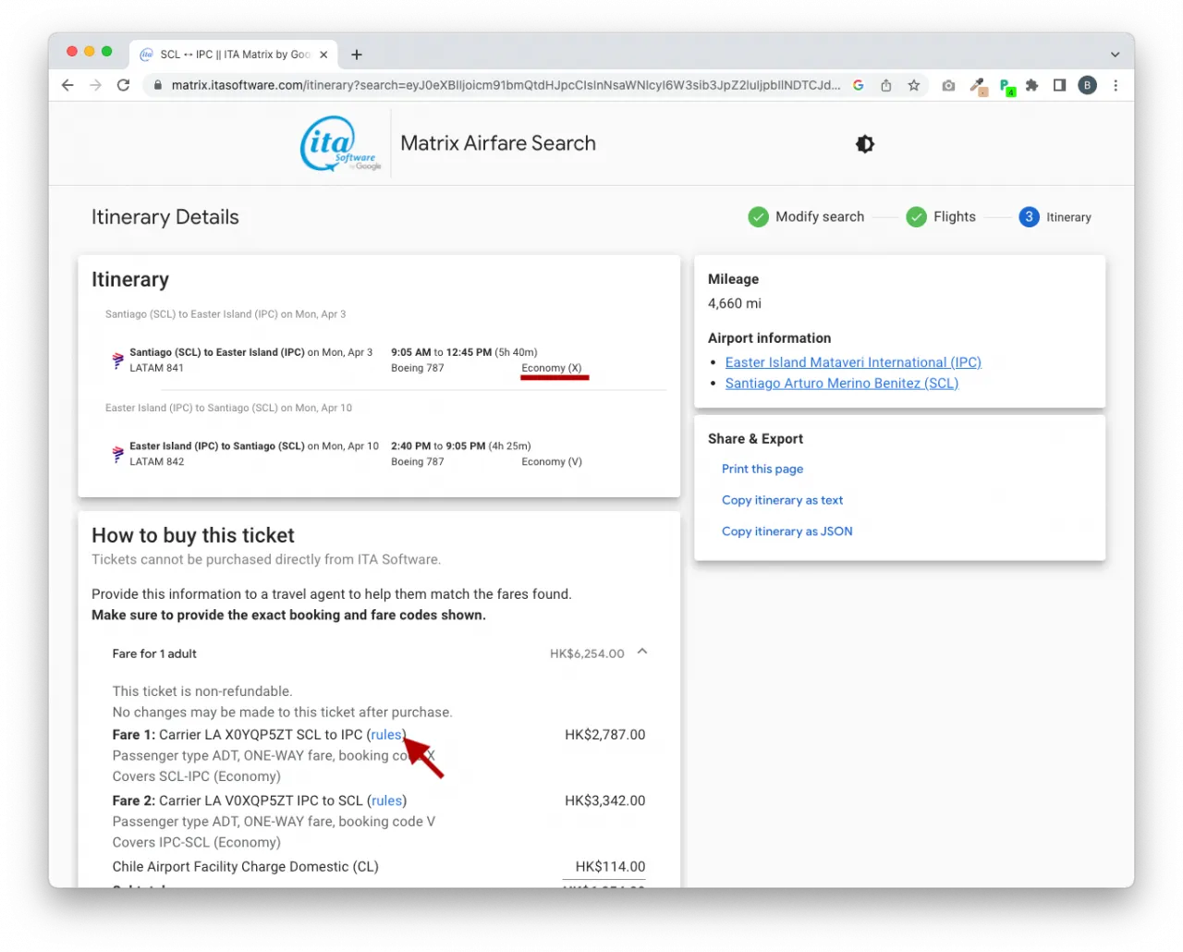Image resolution: width=1183 pixels, height=952 pixels.
Task: Click the LATAM 842 airline logo
Action: (117, 454)
